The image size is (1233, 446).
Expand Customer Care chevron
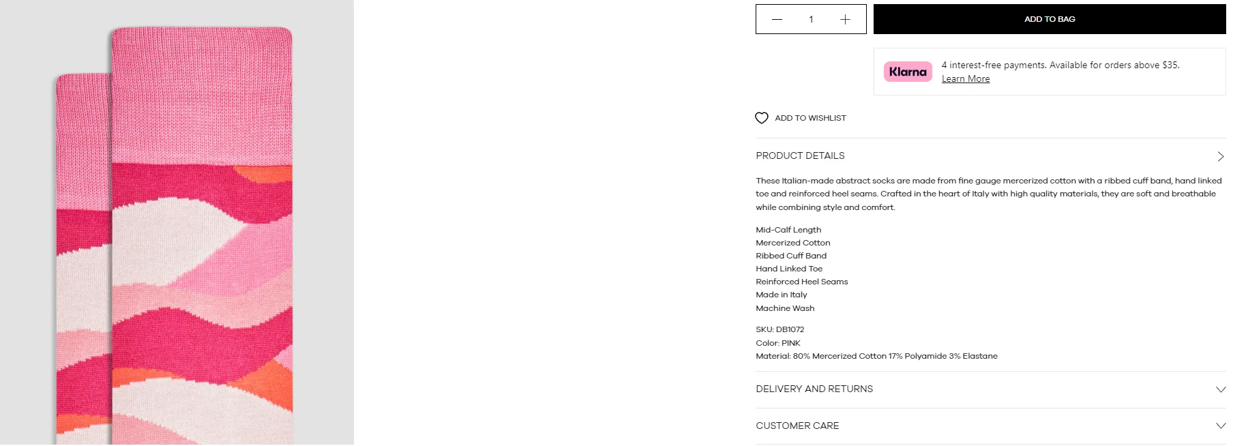[x=1221, y=426]
